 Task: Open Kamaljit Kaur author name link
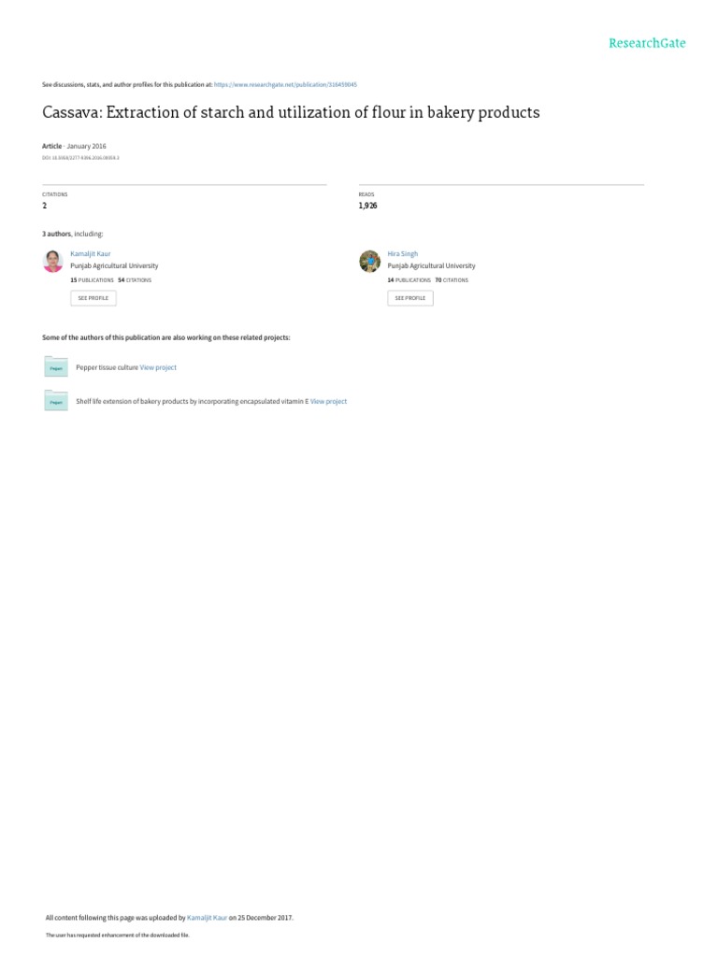pos(91,254)
